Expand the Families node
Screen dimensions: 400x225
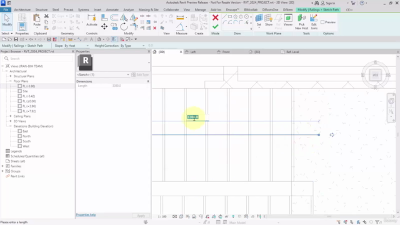[x=2, y=166]
